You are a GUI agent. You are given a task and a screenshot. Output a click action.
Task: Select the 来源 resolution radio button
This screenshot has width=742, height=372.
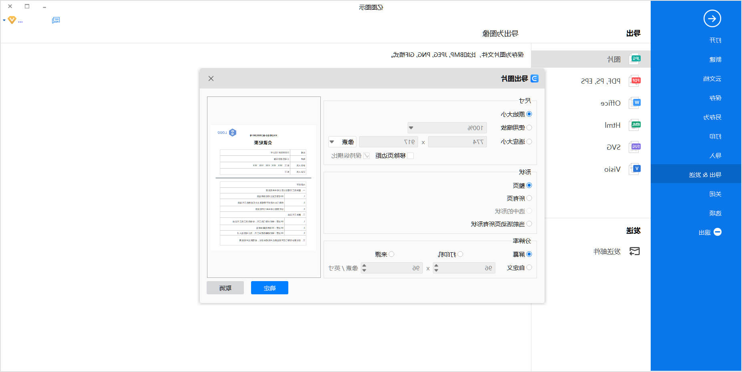click(392, 254)
